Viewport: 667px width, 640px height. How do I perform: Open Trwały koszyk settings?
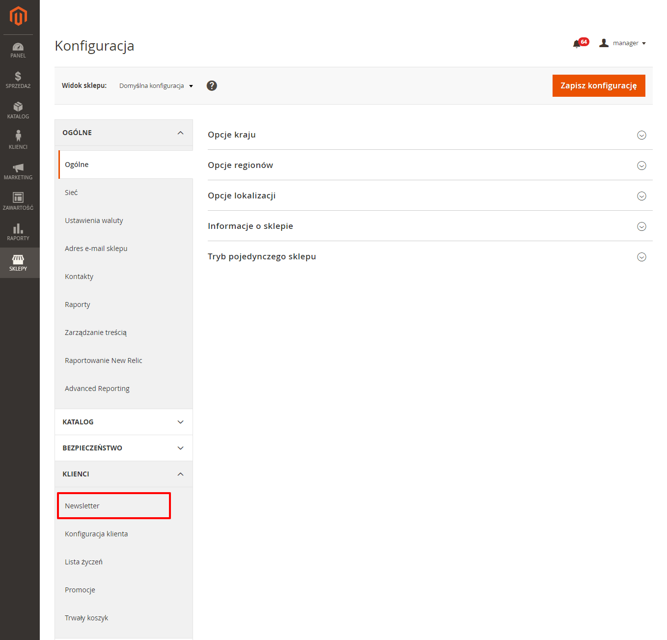pyautogui.click(x=126, y=618)
